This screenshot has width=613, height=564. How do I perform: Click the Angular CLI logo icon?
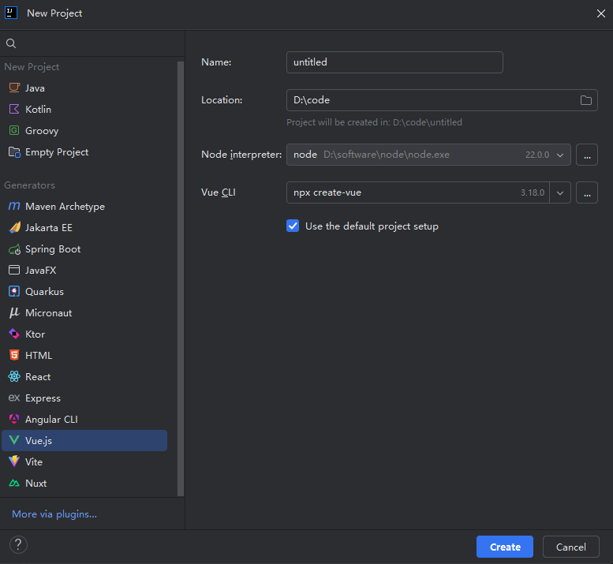[x=14, y=419]
